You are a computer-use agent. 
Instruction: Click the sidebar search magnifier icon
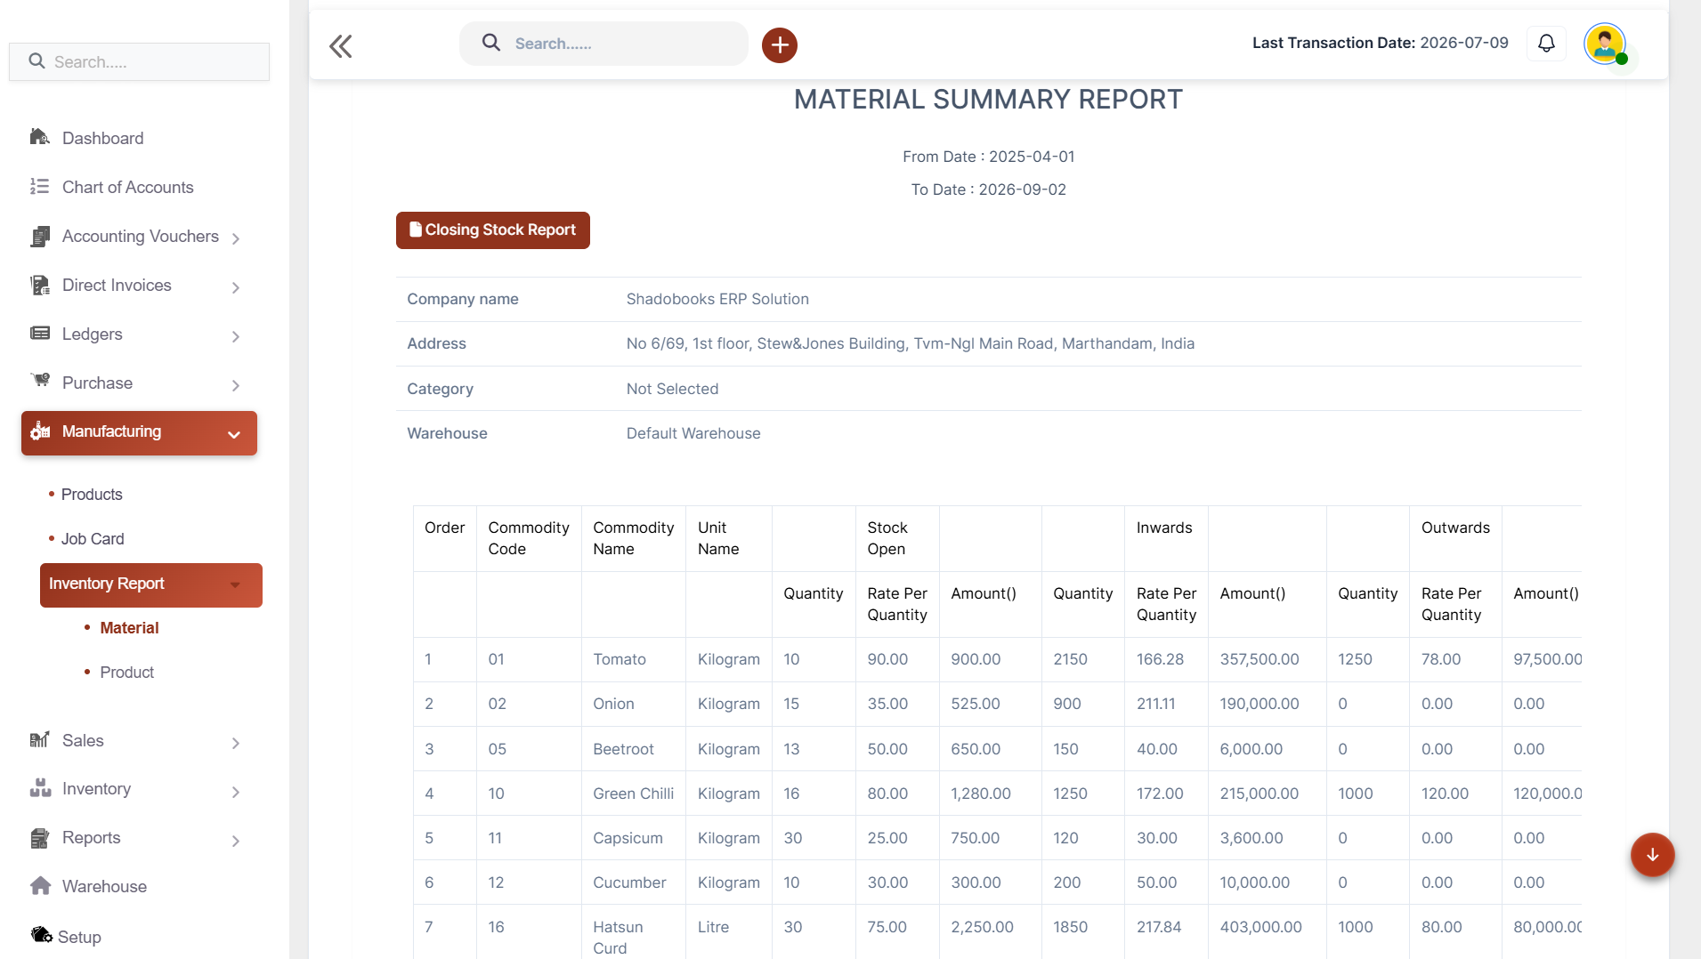36,61
